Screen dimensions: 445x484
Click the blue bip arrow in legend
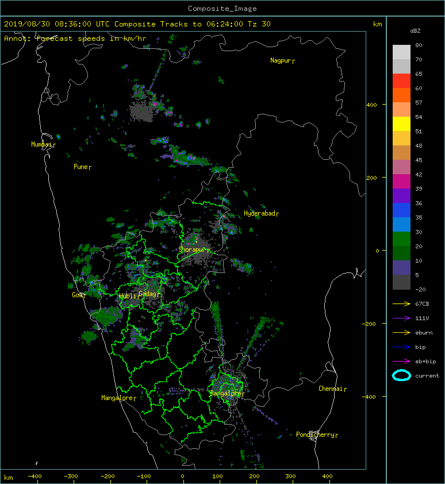[x=401, y=347]
